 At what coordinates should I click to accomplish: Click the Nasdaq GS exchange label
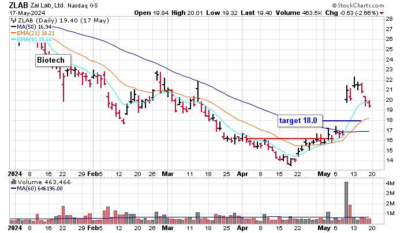pyautogui.click(x=83, y=5)
